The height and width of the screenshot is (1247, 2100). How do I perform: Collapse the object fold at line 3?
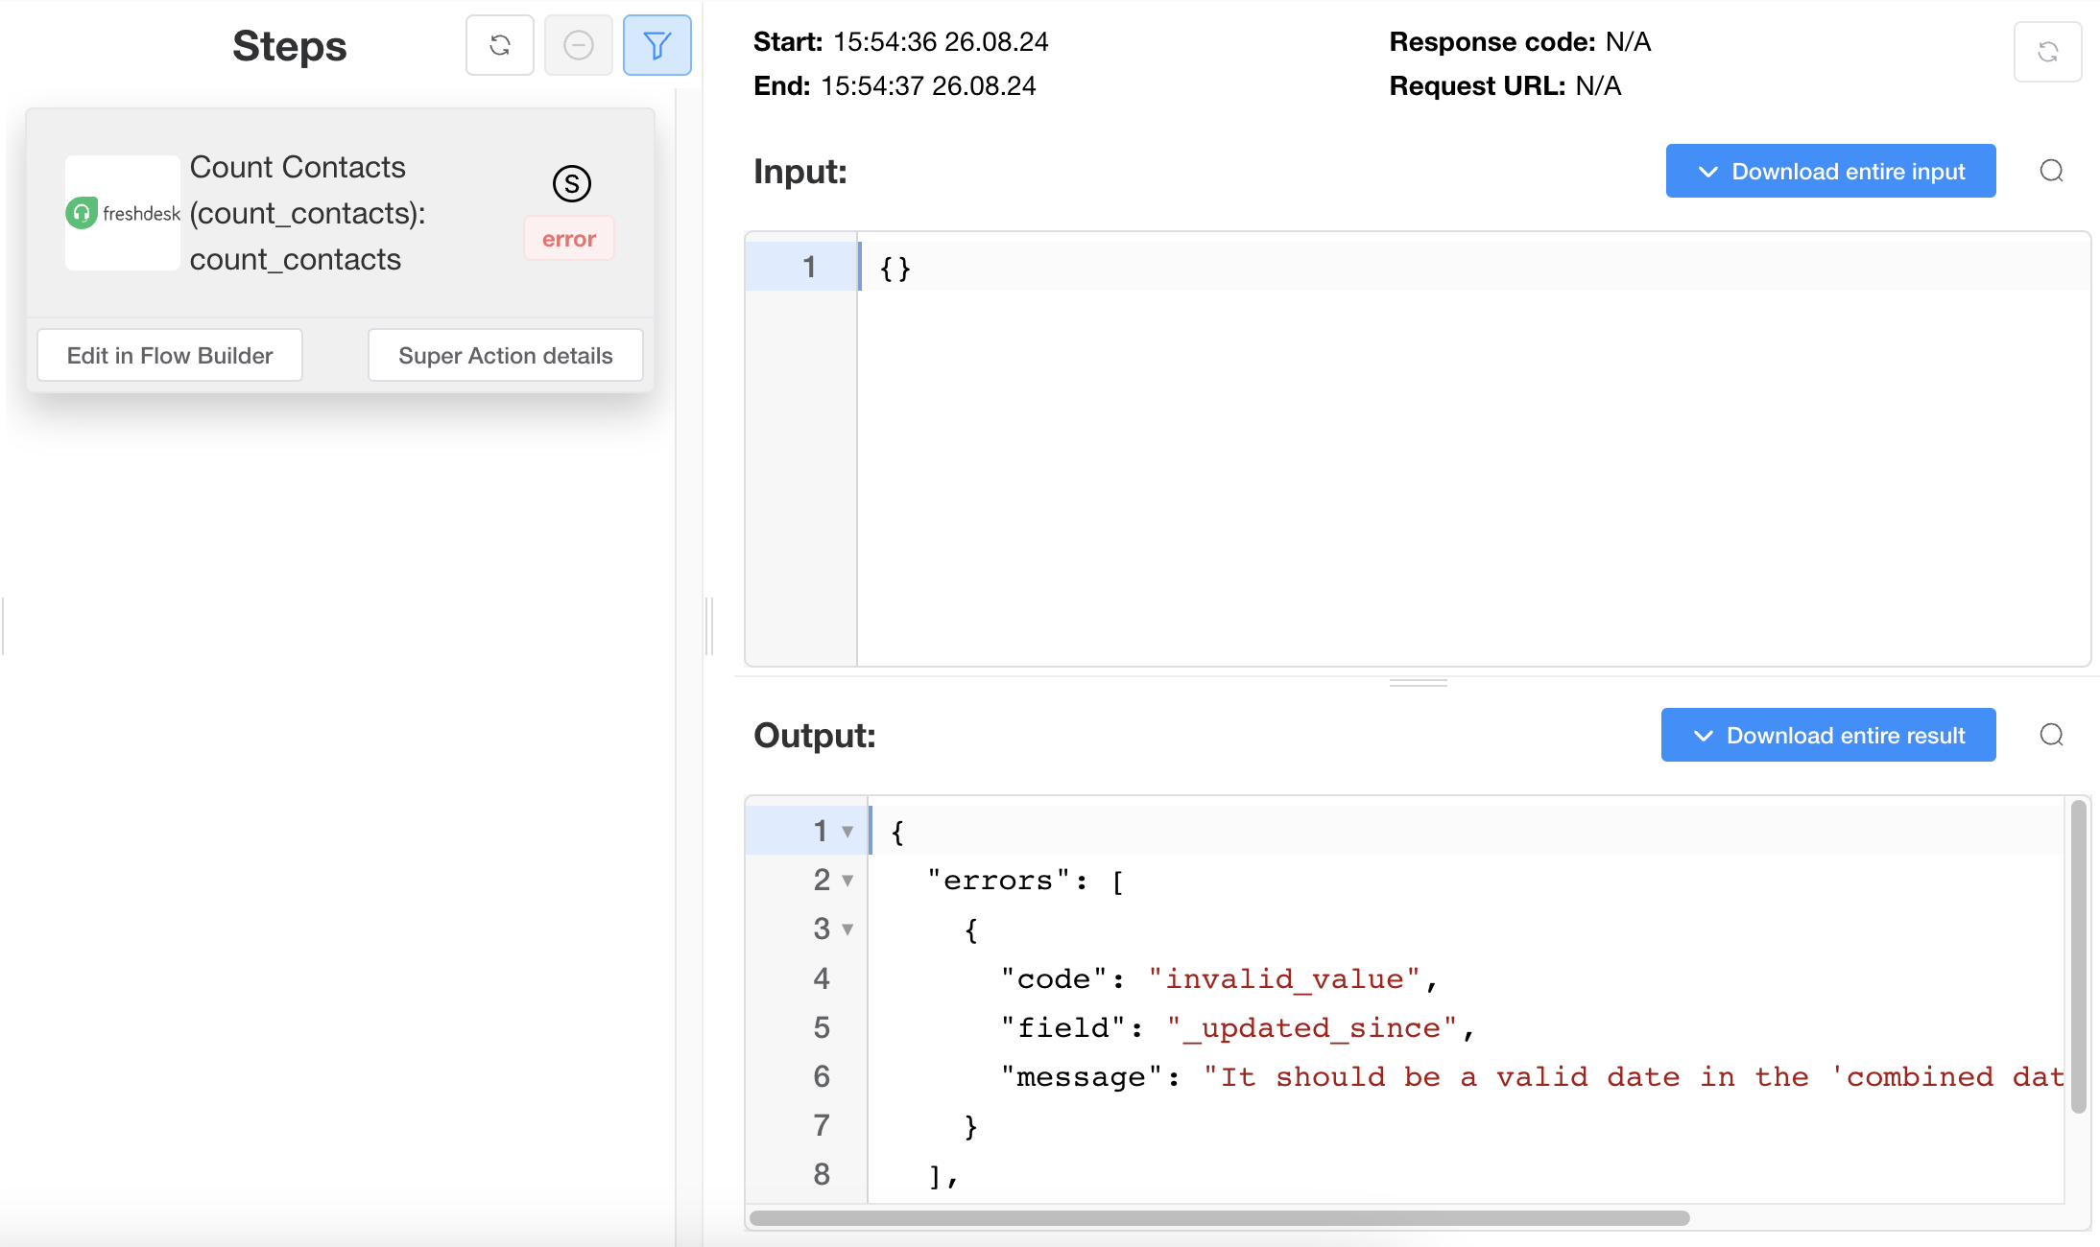pyautogui.click(x=847, y=929)
